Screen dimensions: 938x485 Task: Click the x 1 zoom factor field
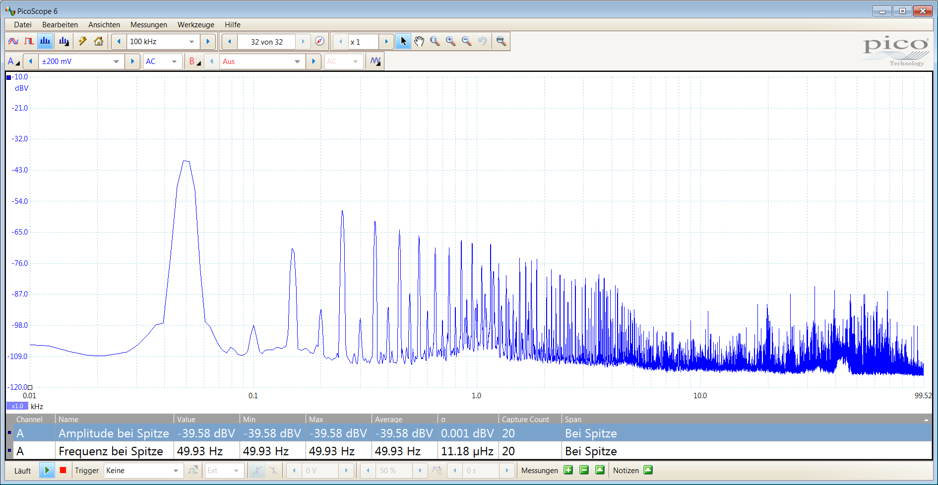(x=363, y=42)
